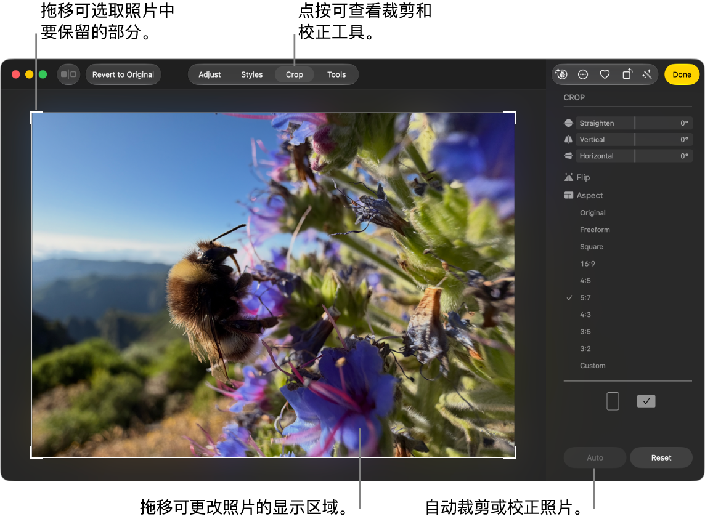Switch to the Adjust tab
Image resolution: width=705 pixels, height=519 pixels.
point(210,74)
